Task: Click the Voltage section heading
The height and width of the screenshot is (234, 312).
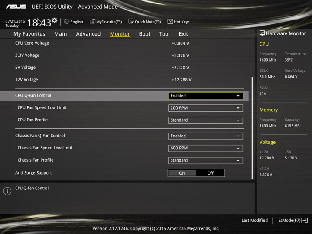Action: tap(267, 142)
